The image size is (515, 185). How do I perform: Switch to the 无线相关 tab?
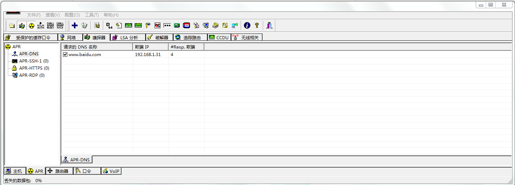click(247, 37)
